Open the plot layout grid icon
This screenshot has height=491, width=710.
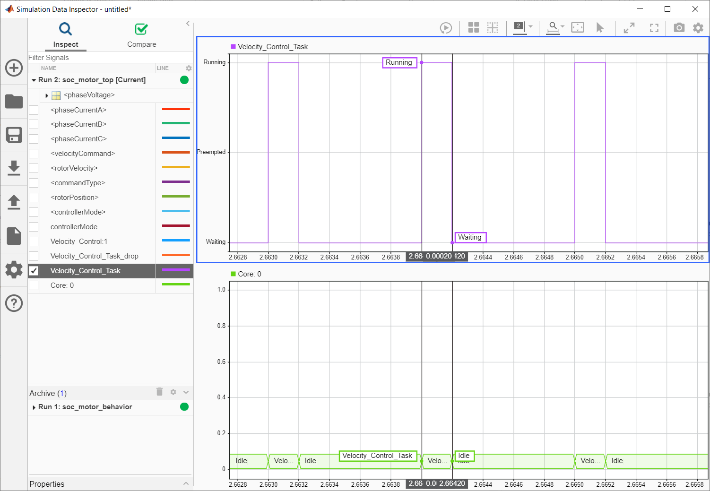click(473, 28)
